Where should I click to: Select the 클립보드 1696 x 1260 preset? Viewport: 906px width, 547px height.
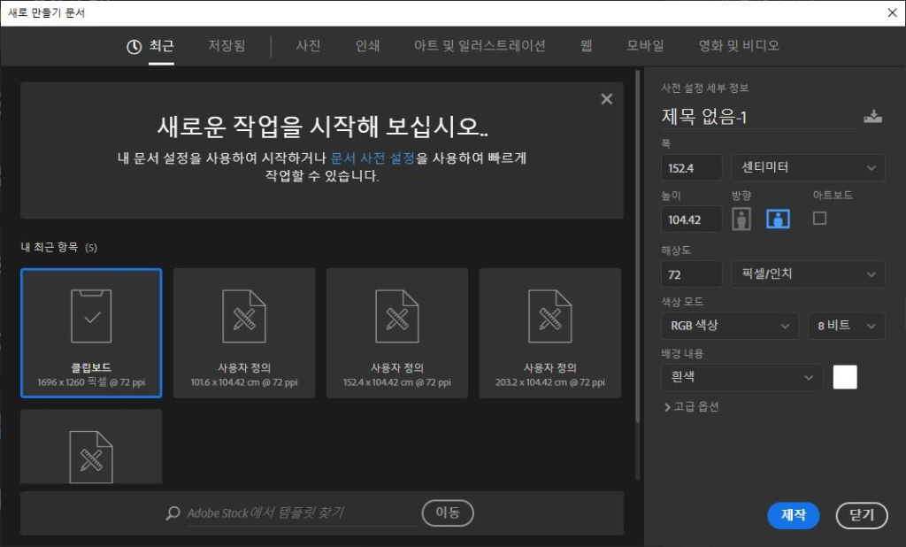click(x=91, y=333)
